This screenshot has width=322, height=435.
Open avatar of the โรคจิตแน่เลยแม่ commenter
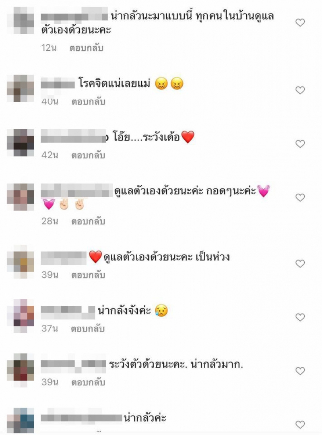click(x=21, y=88)
